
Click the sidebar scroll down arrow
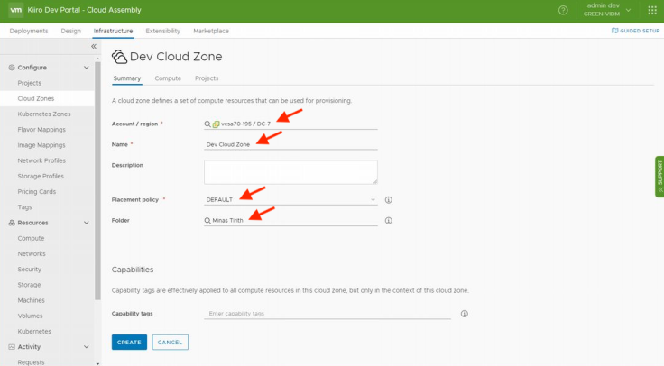pos(97,363)
